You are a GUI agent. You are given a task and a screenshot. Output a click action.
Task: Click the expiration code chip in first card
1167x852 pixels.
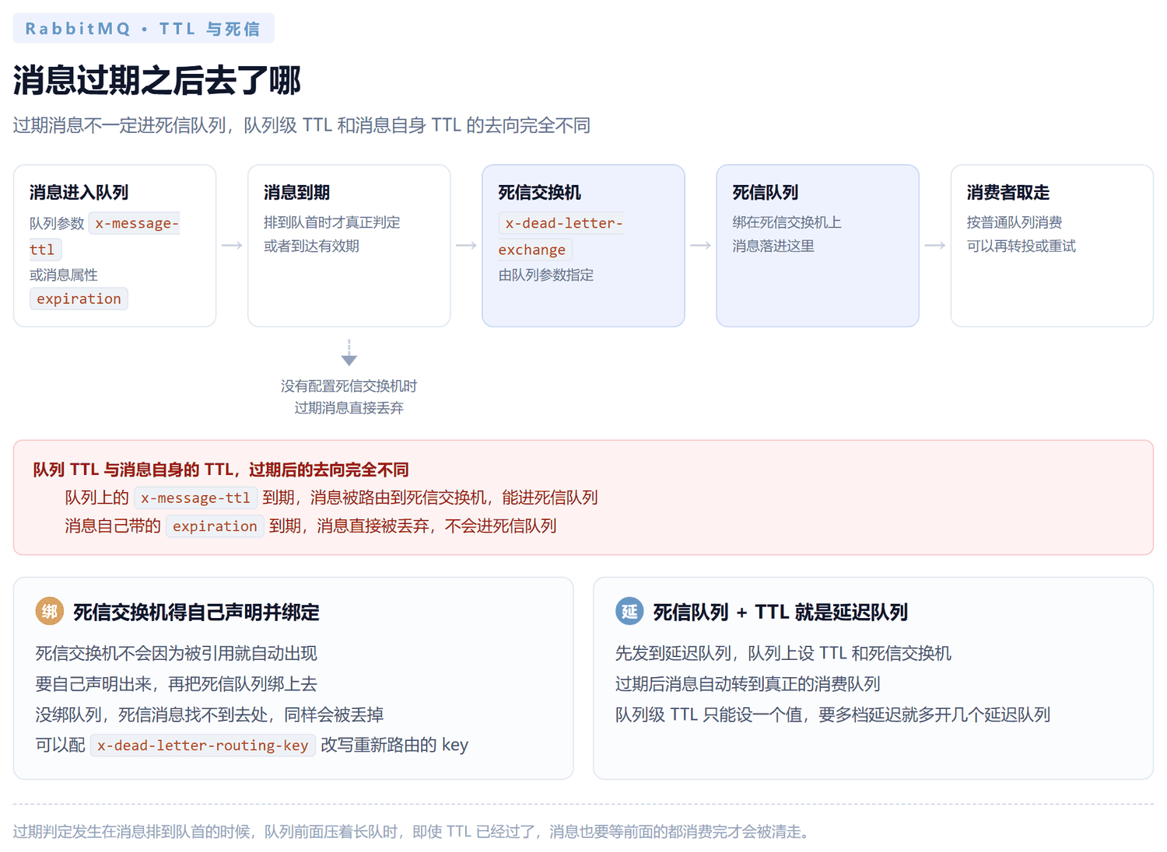click(79, 299)
